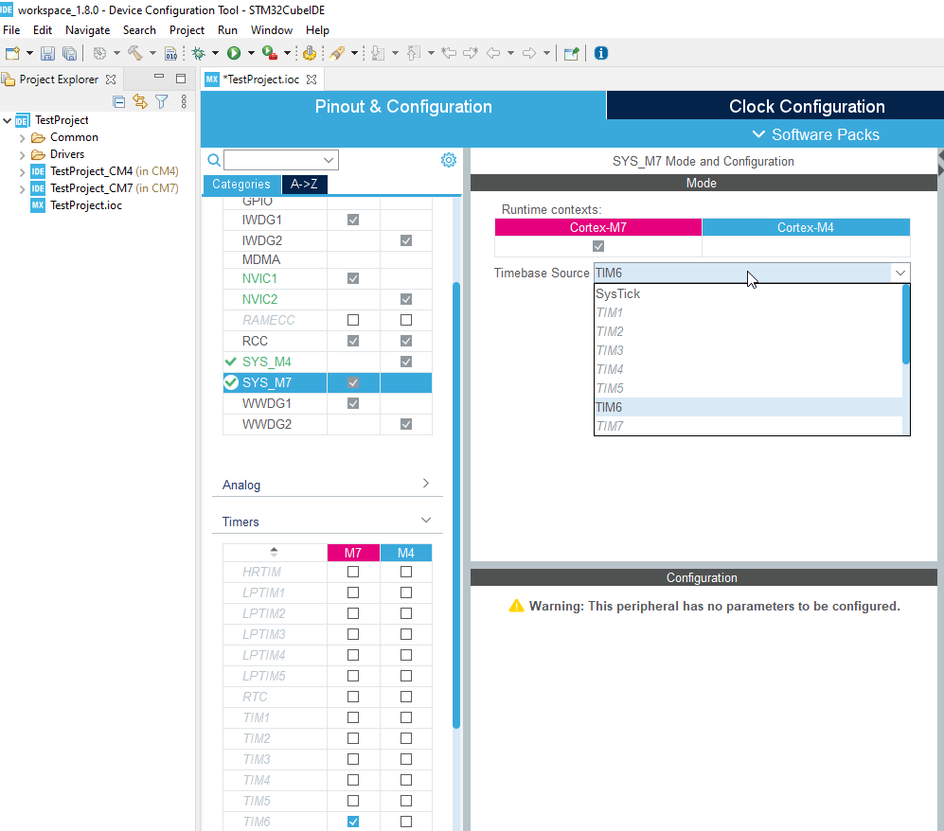Click the Timebase Source list scrollbar
944x831 pixels.
click(906, 325)
